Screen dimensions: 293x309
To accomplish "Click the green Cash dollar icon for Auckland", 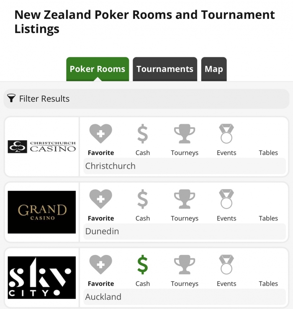I will point(142,265).
